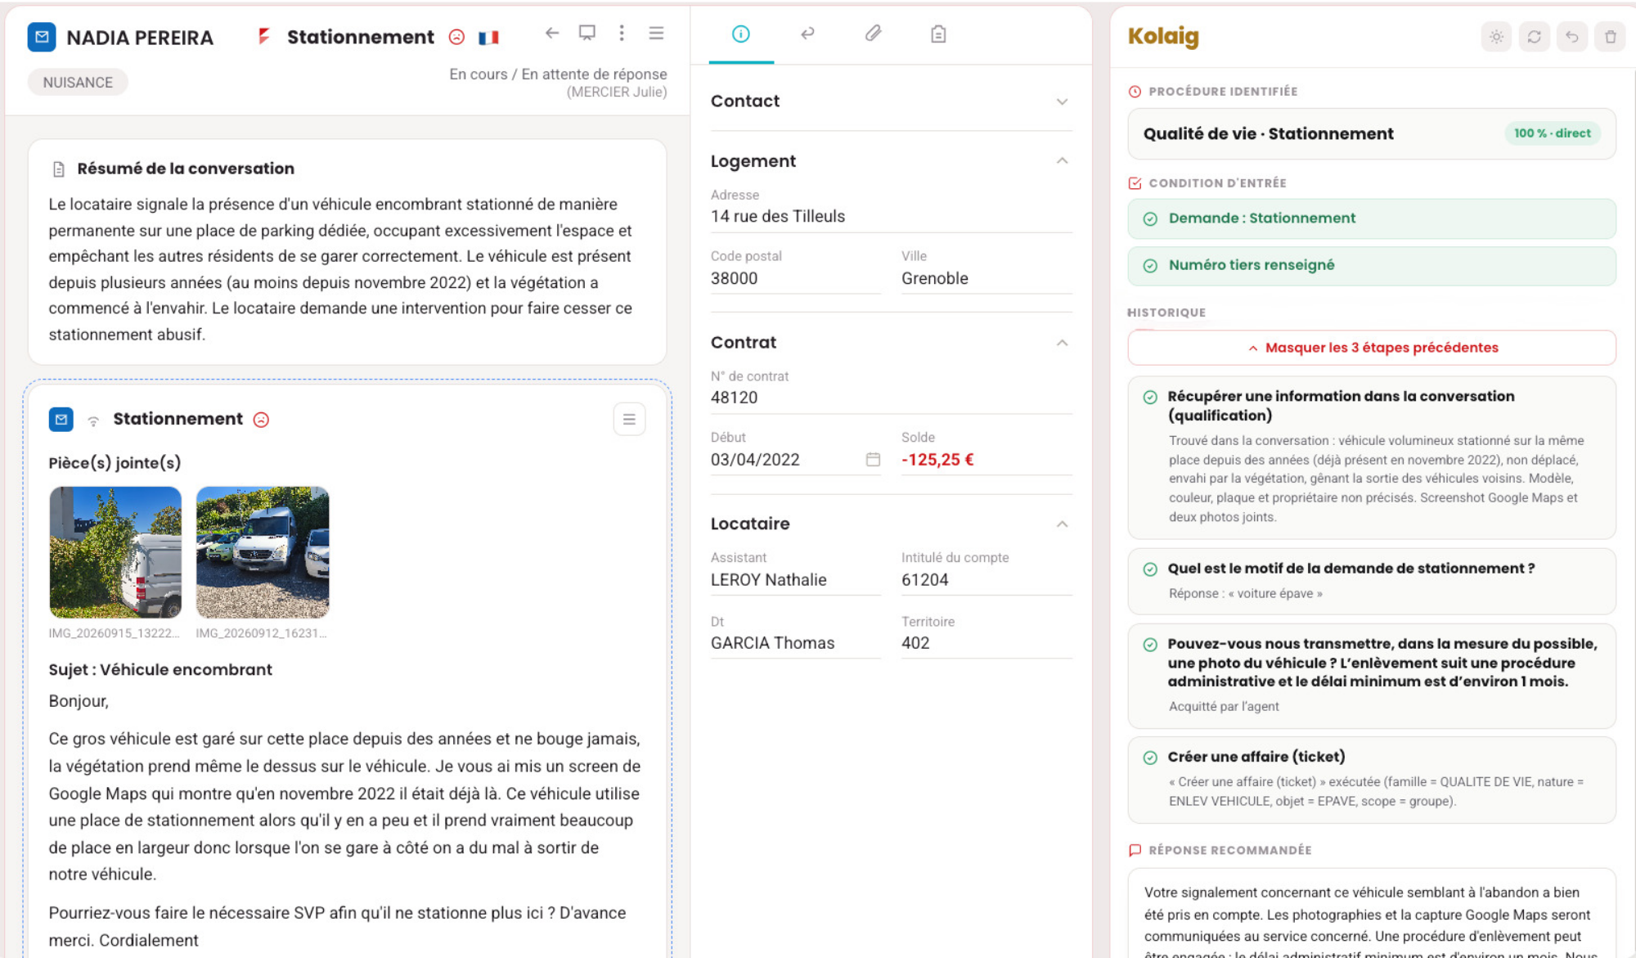Open the IMG_20260912 attachment thumbnail
Screen dimensions: 1636x958
(x=263, y=552)
